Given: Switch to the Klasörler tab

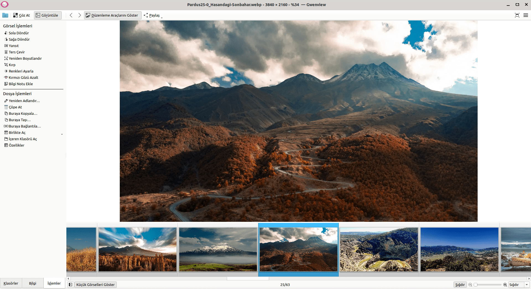Looking at the screenshot, I should (x=11, y=283).
